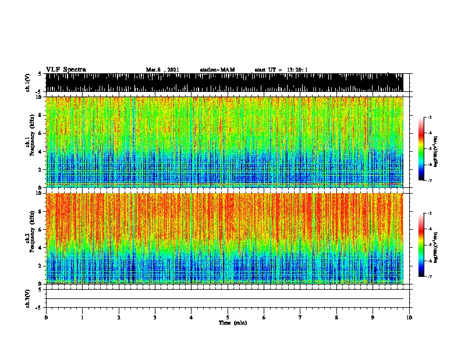Click the "-4" label on ch.2 color bar
This screenshot has width=461, height=356.
[x=429, y=229]
